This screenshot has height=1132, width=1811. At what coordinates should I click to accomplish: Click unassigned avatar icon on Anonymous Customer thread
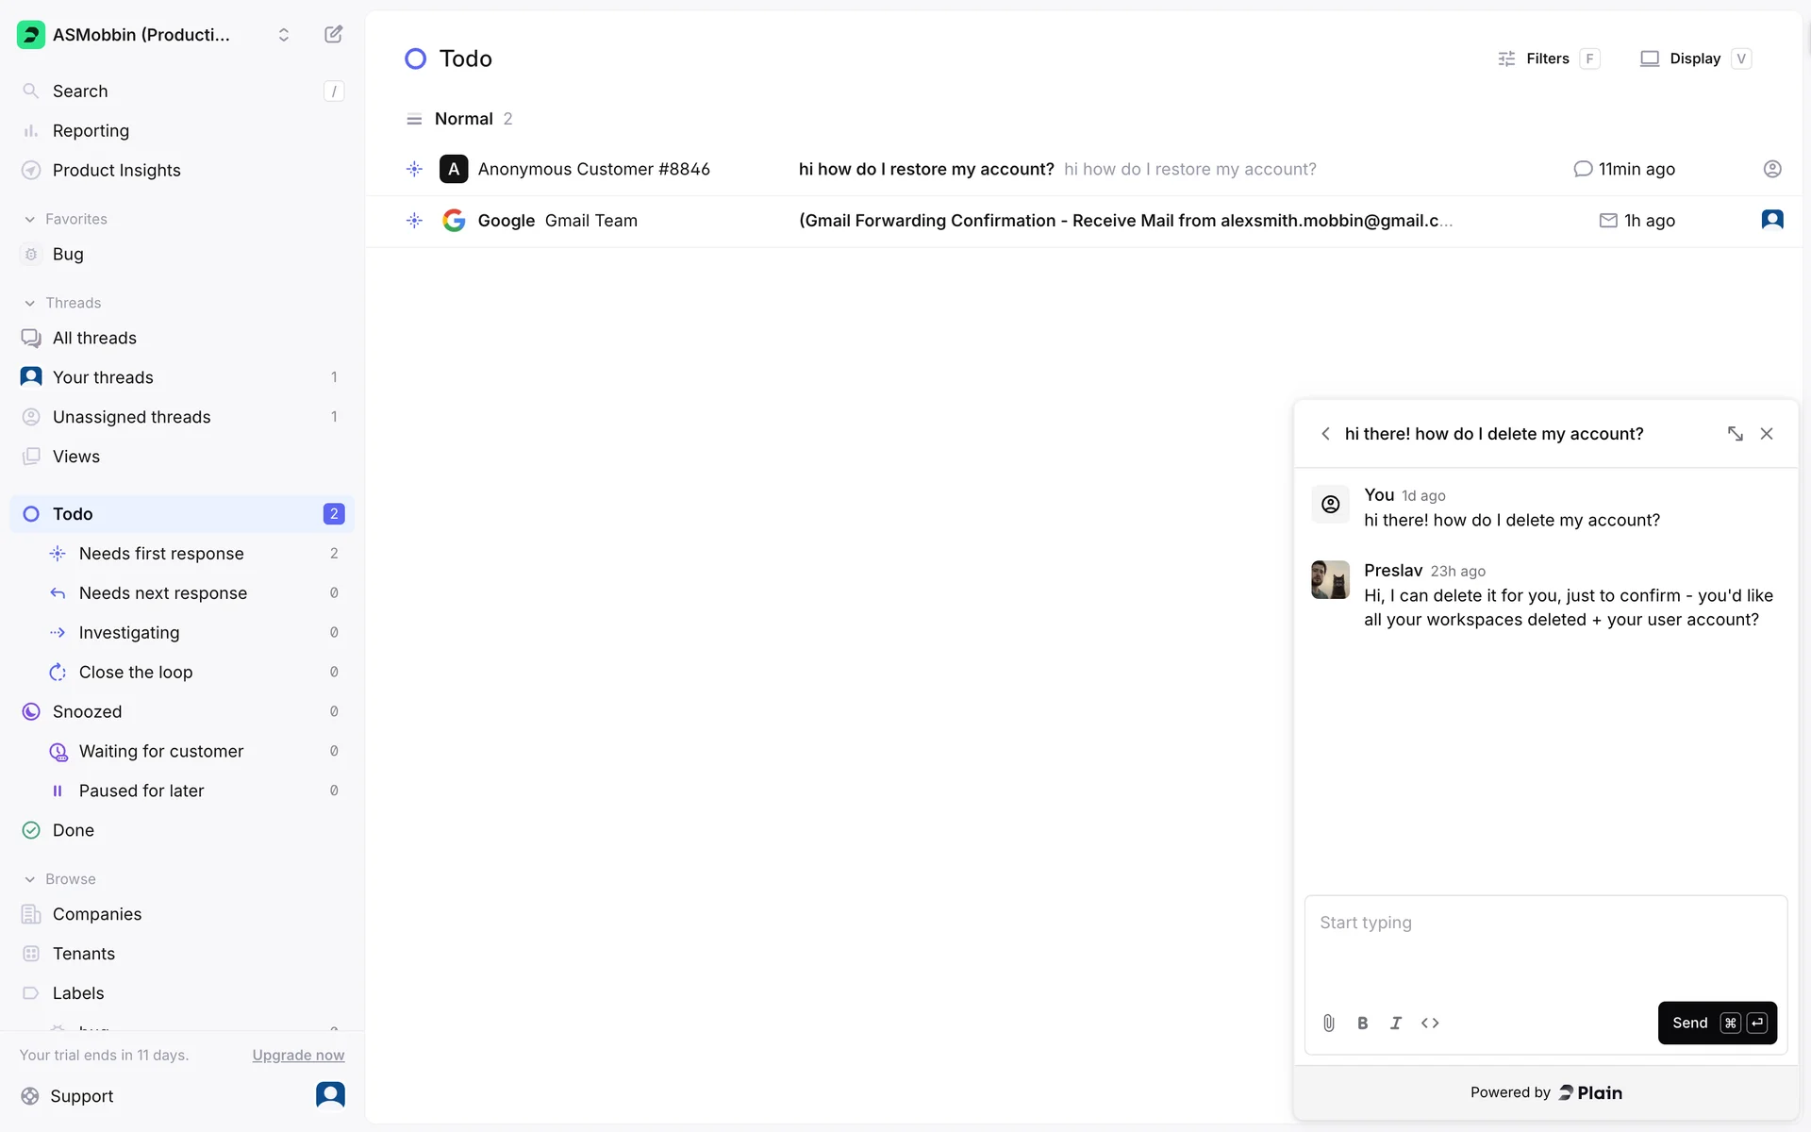tap(1772, 169)
